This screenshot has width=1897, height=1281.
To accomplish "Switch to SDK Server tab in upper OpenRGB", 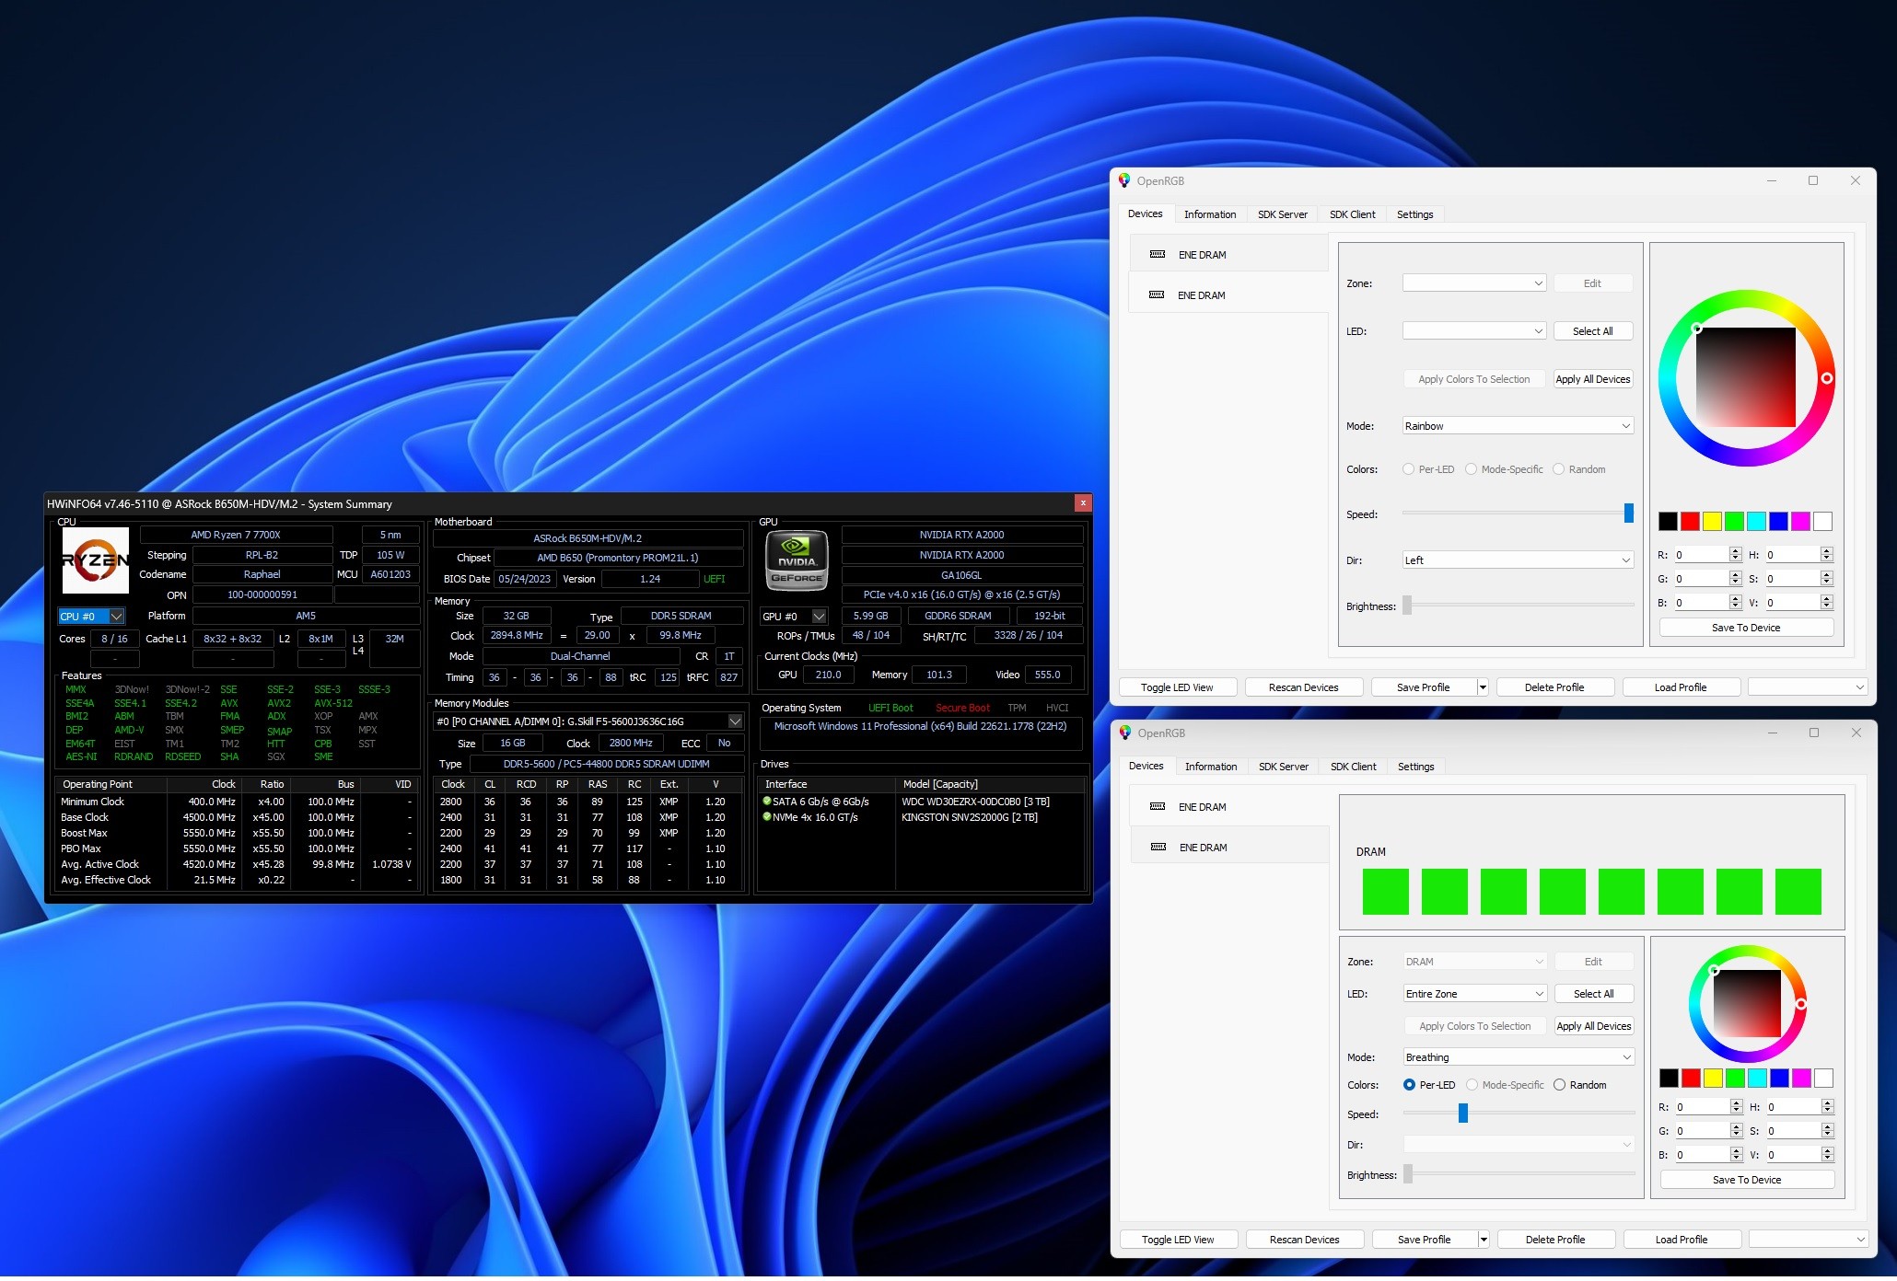I will click(x=1282, y=214).
